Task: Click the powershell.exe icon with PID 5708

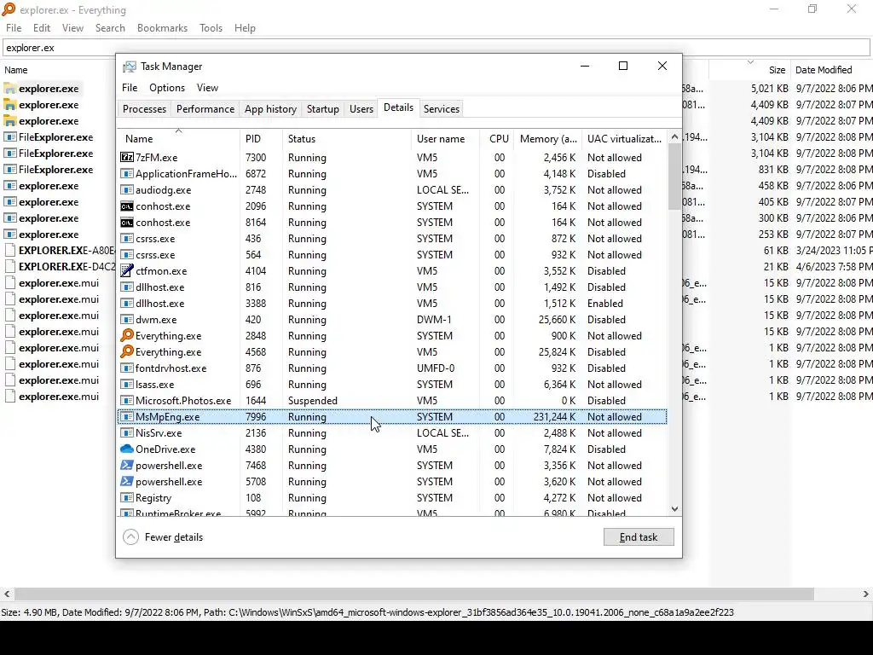Action: click(x=127, y=481)
